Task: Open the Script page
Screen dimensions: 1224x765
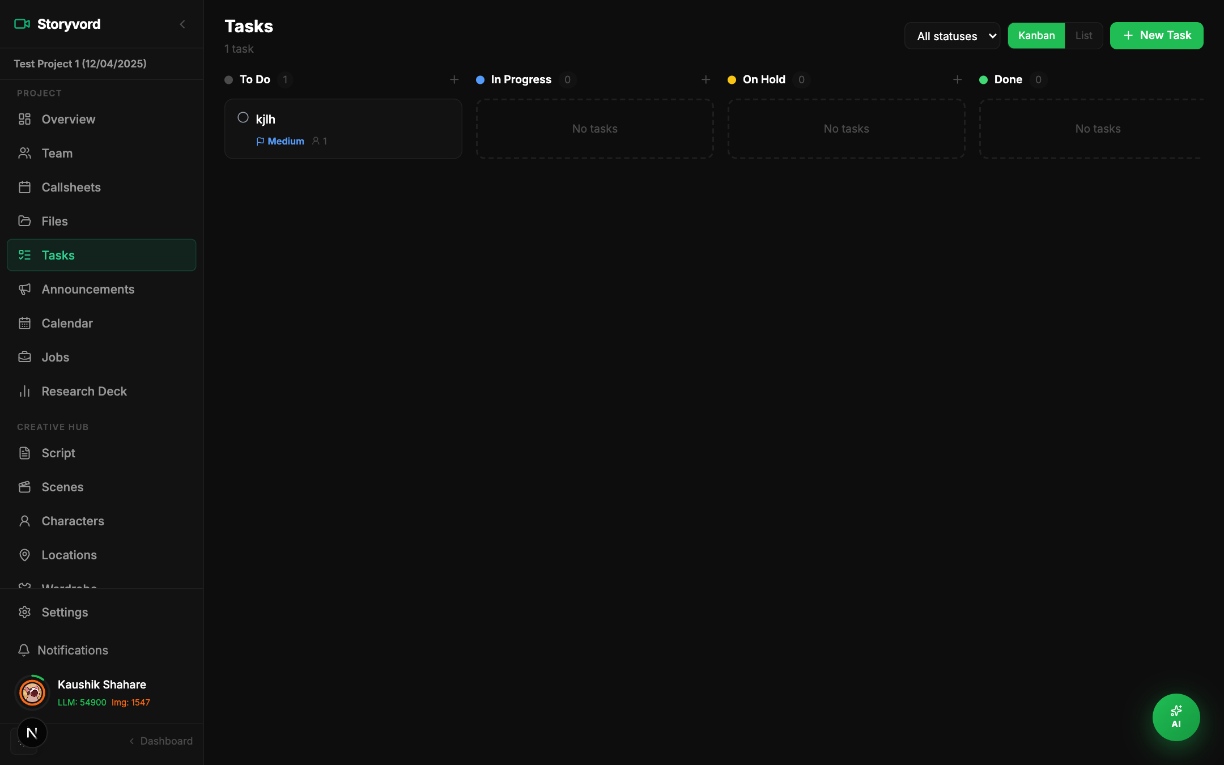Action: click(x=101, y=453)
